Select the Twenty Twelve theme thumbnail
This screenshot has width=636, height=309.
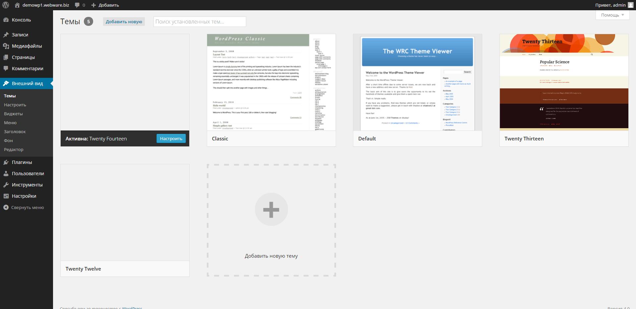coord(125,212)
